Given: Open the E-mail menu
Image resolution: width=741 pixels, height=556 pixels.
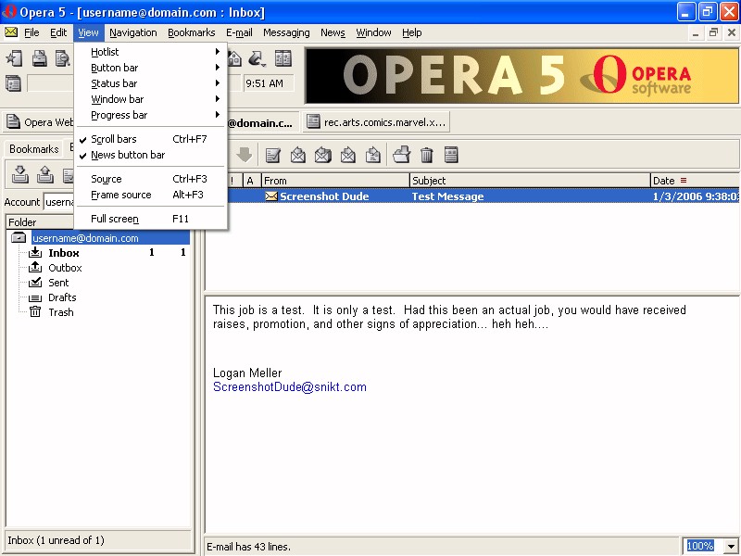Looking at the screenshot, I should [x=239, y=32].
